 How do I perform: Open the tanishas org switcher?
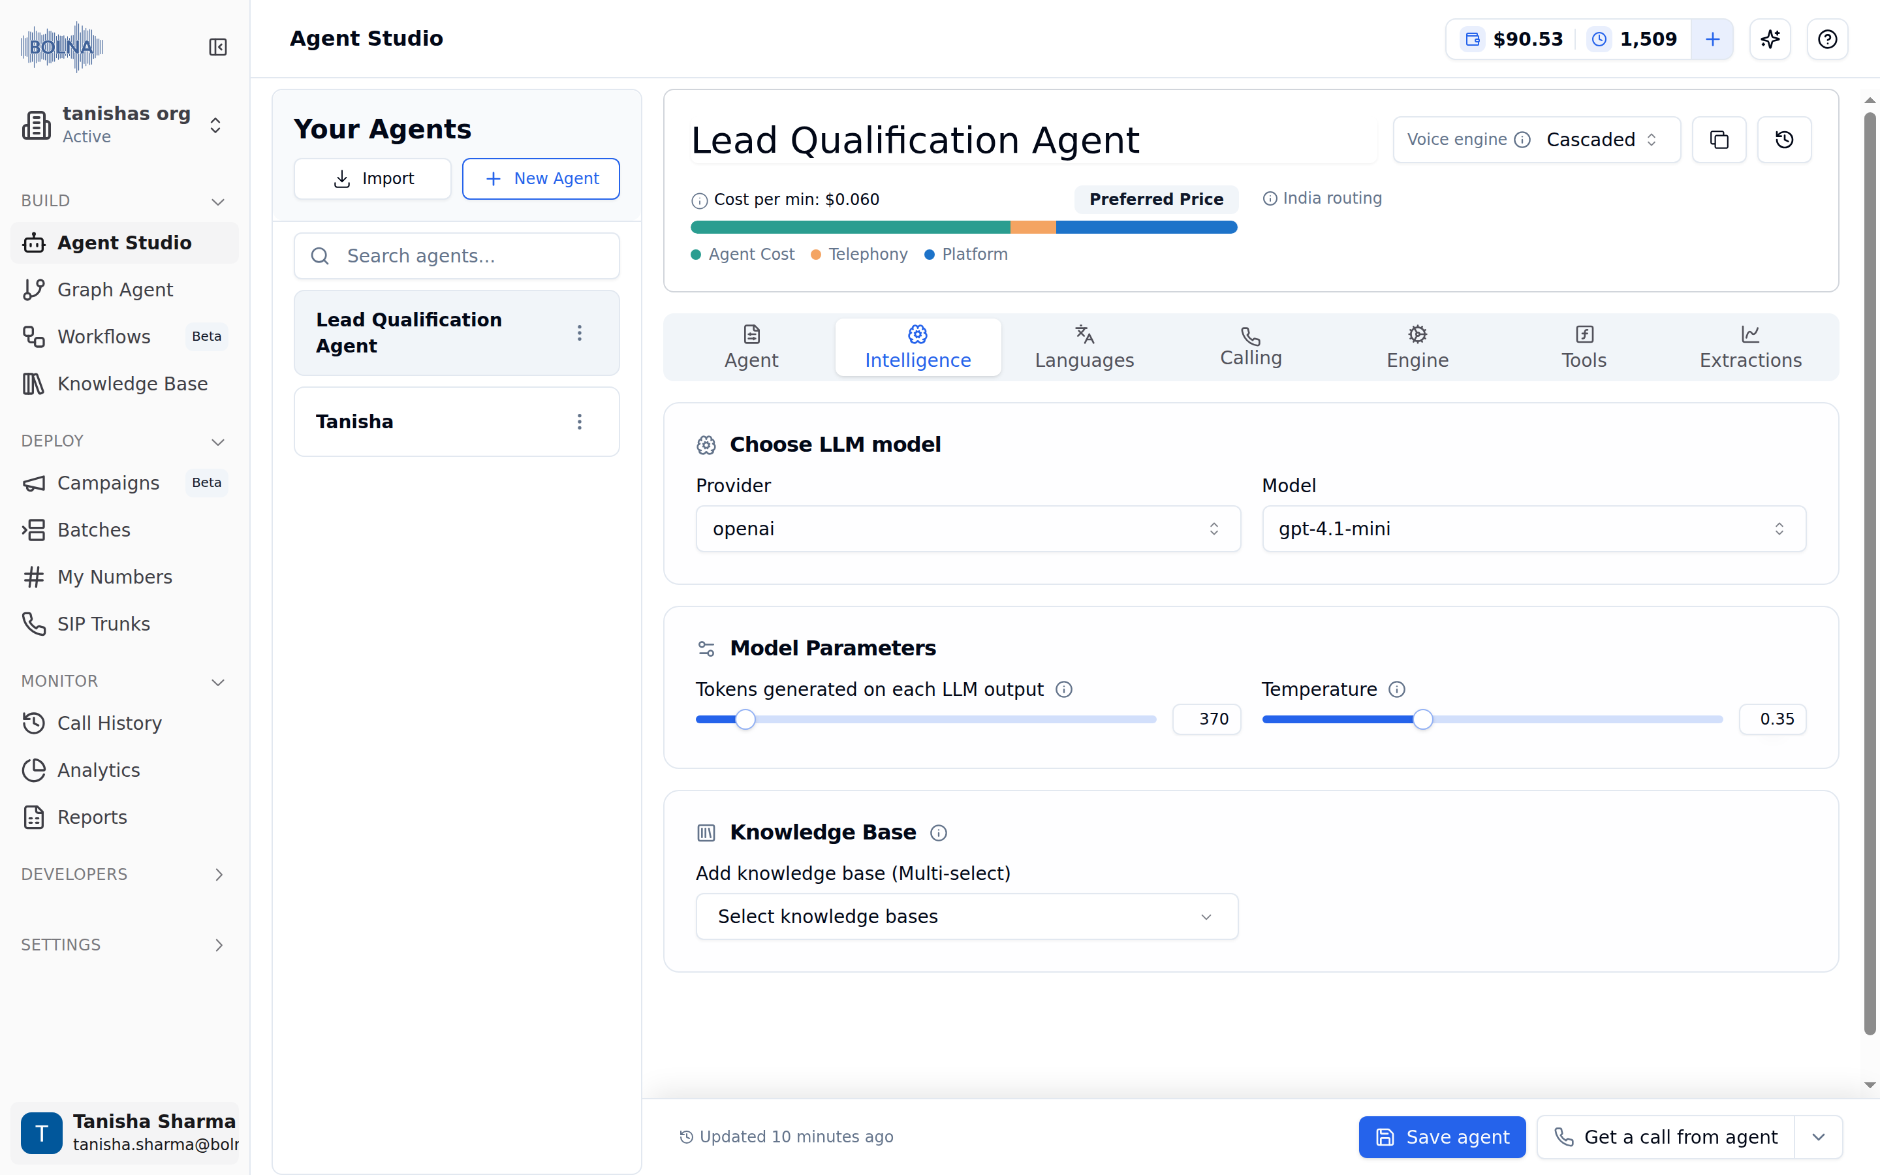coord(124,125)
